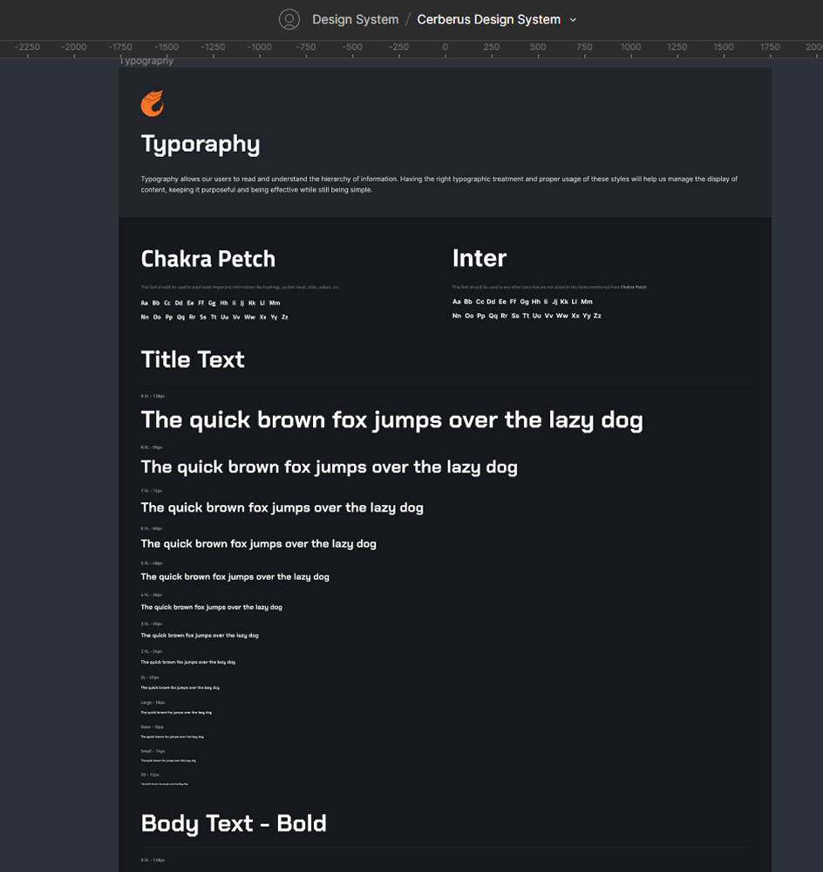Select the Inter font heading

(x=479, y=257)
